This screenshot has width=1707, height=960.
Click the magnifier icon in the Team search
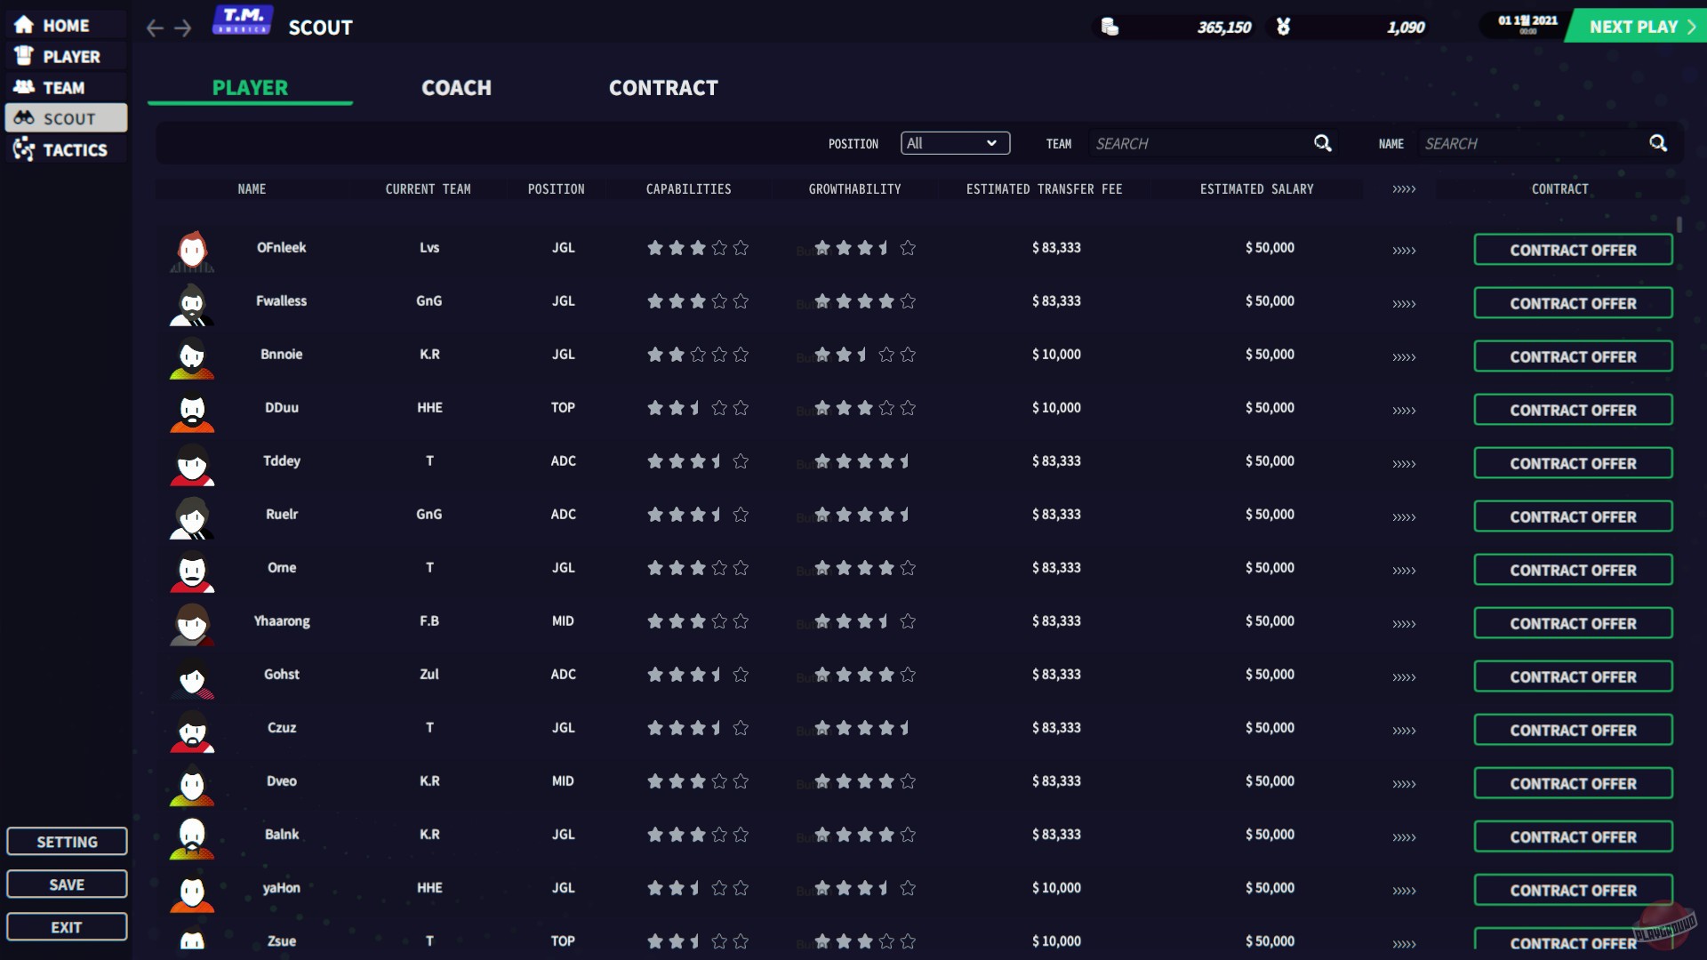tap(1322, 143)
